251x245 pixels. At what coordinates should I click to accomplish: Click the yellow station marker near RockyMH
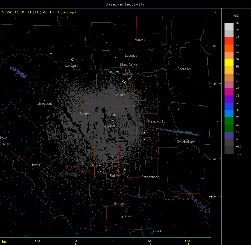click(x=73, y=59)
